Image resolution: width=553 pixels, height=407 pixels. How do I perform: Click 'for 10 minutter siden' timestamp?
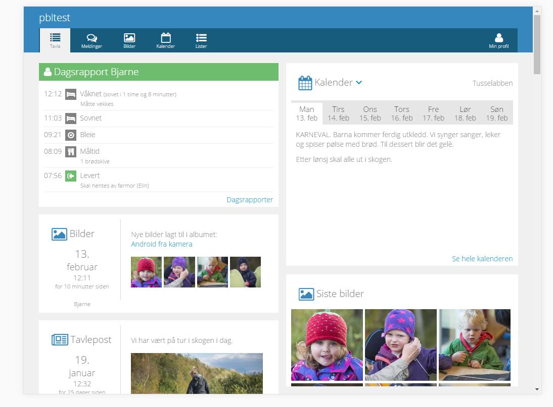pos(82,286)
